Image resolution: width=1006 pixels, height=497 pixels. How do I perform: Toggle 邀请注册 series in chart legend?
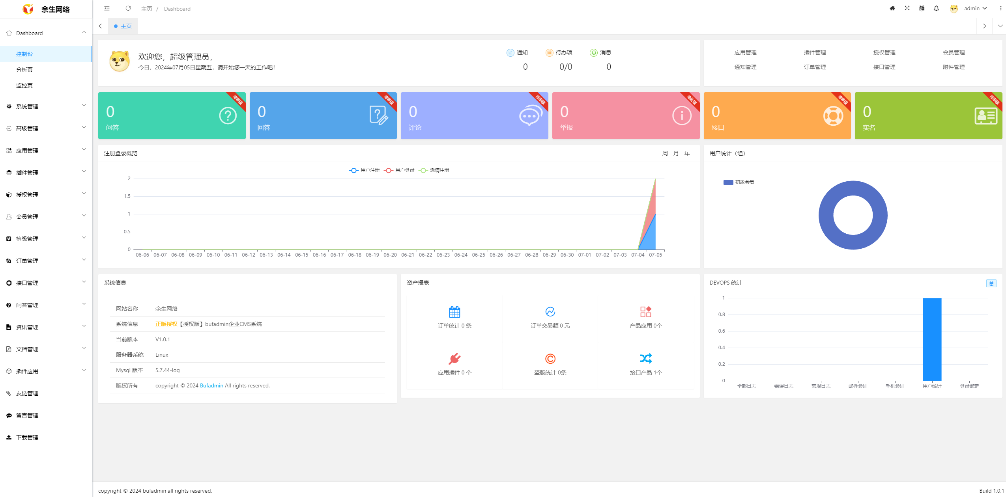click(x=434, y=170)
